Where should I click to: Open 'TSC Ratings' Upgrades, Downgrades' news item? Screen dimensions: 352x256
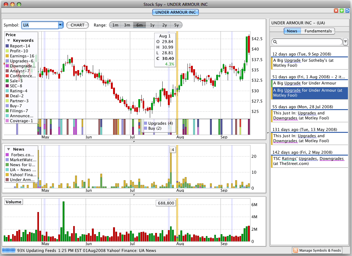(310, 161)
